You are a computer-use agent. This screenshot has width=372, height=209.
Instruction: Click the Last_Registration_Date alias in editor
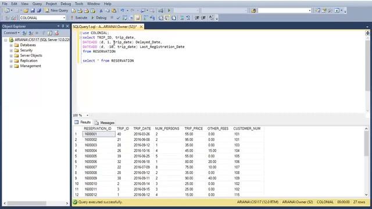point(162,46)
